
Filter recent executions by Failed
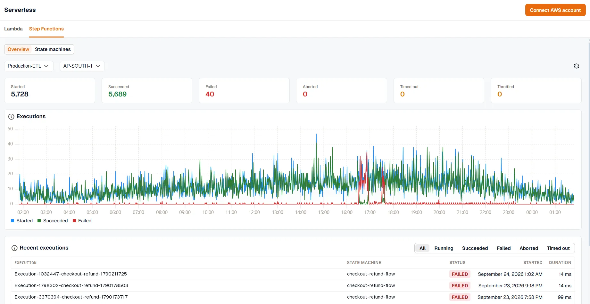coord(504,248)
